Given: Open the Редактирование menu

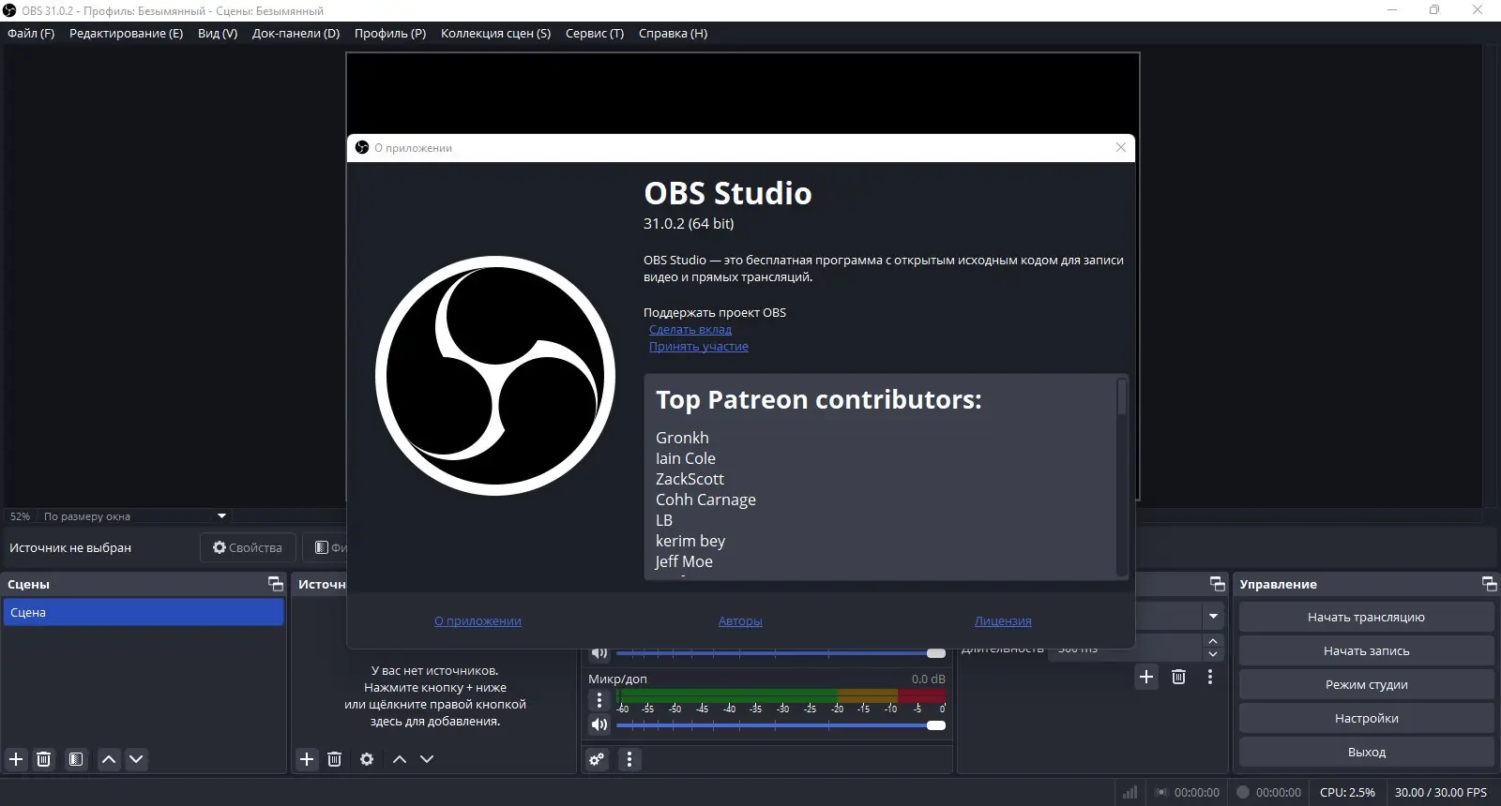Looking at the screenshot, I should coord(126,33).
